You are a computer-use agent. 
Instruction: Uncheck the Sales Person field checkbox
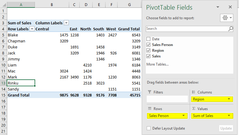point(148,44)
